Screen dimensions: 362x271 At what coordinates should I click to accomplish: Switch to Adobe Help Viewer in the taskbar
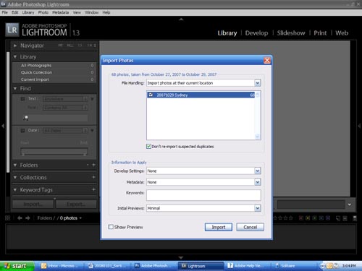pyautogui.click(x=248, y=266)
